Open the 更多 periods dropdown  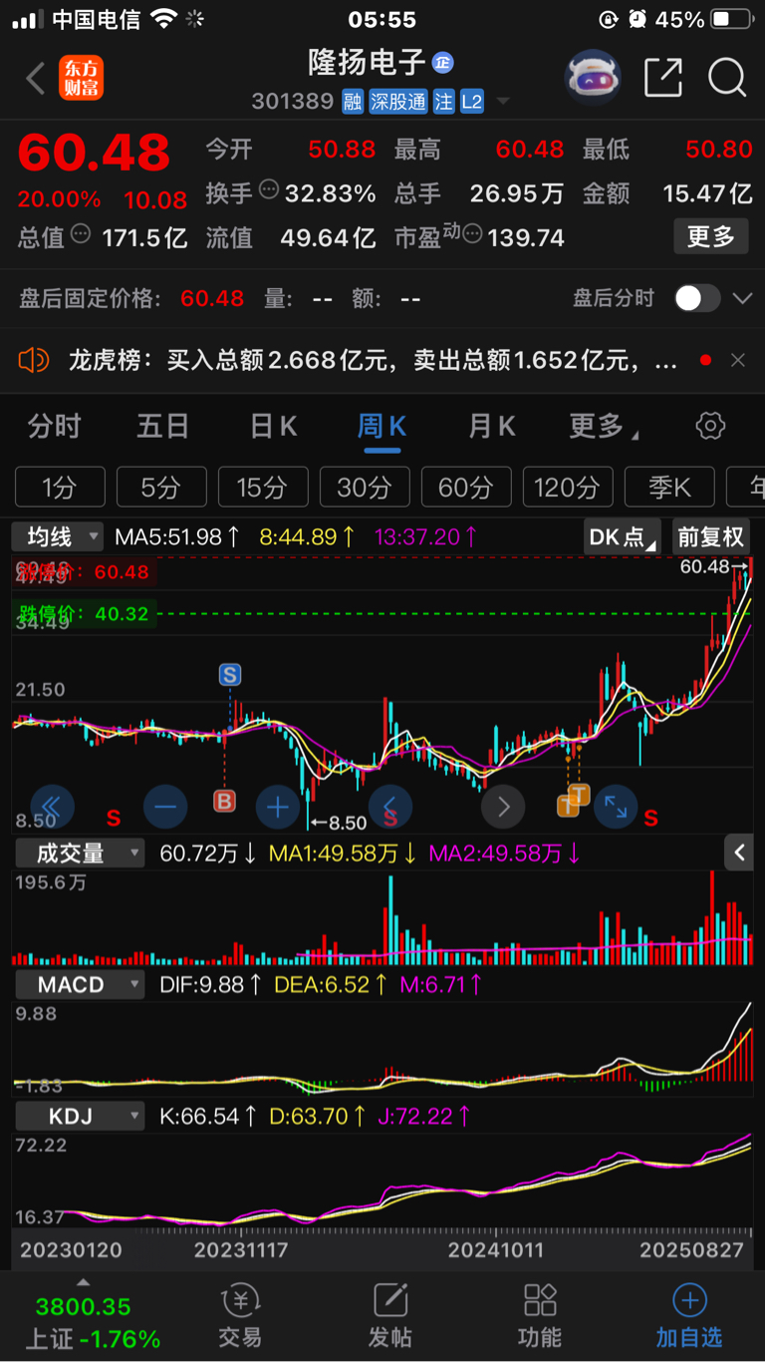point(604,427)
